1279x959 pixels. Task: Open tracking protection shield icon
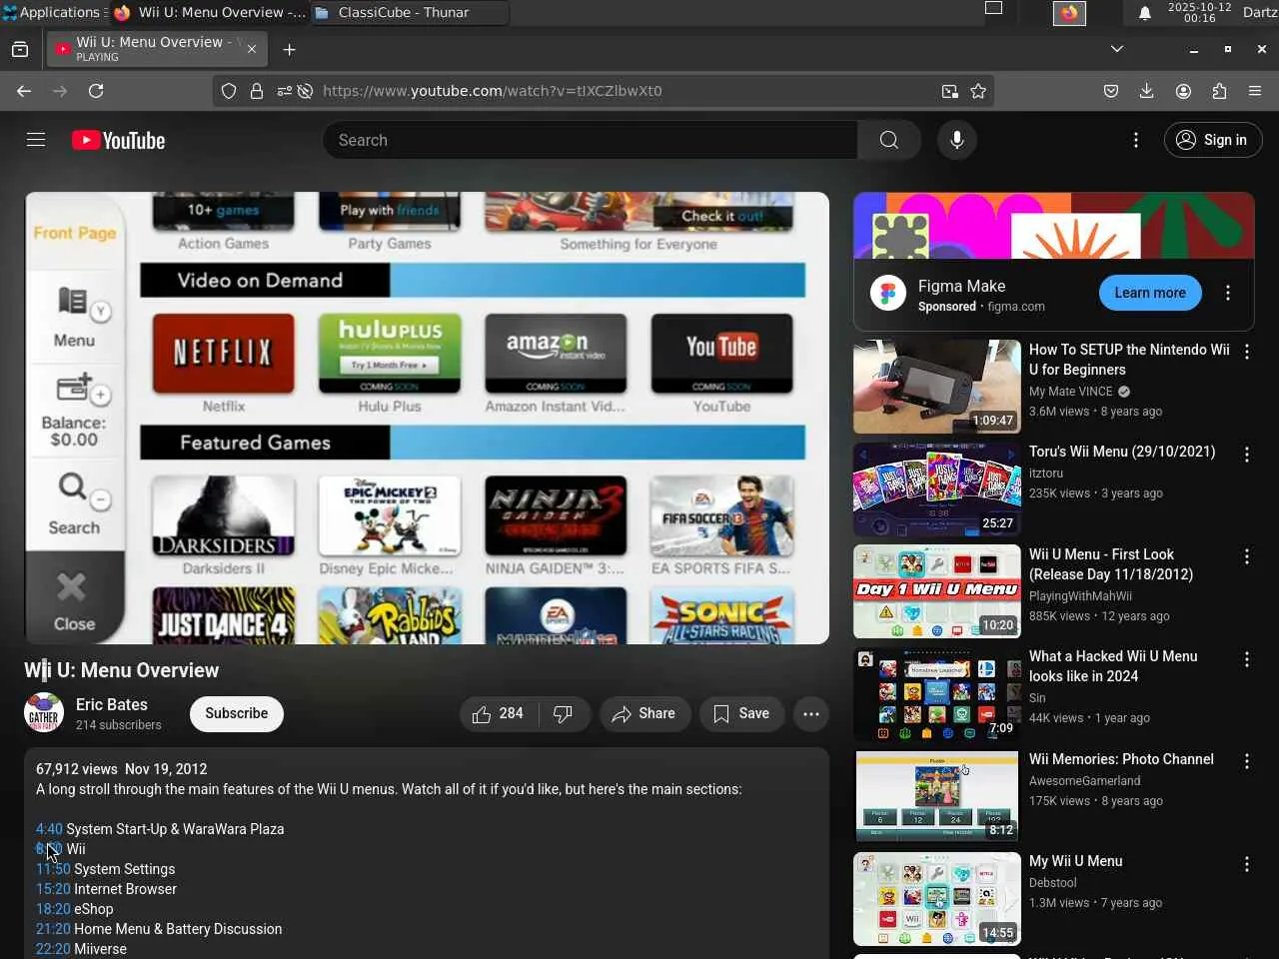(x=229, y=91)
